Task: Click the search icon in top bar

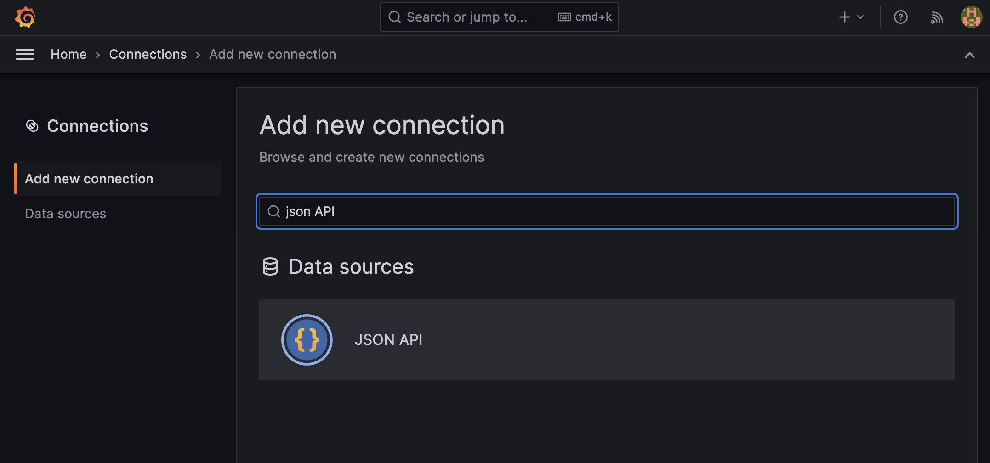Action: (x=395, y=17)
